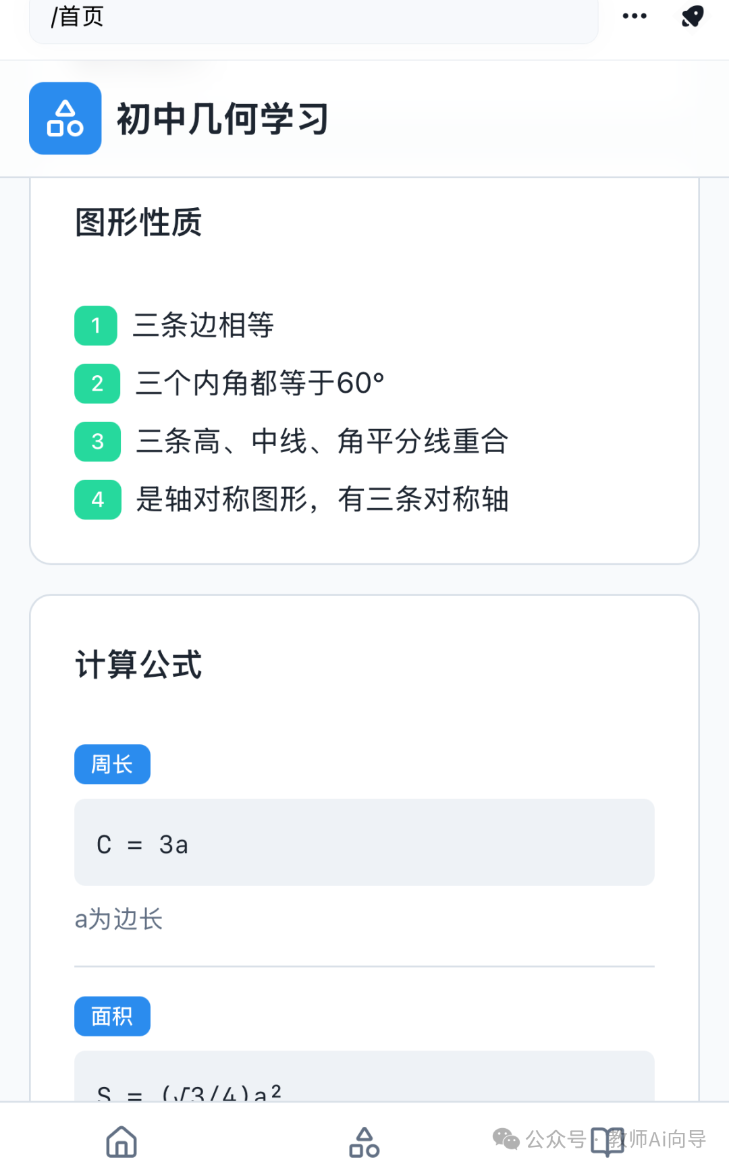
Task: Open the book icon tab in bottom navigation
Action: pos(607,1141)
